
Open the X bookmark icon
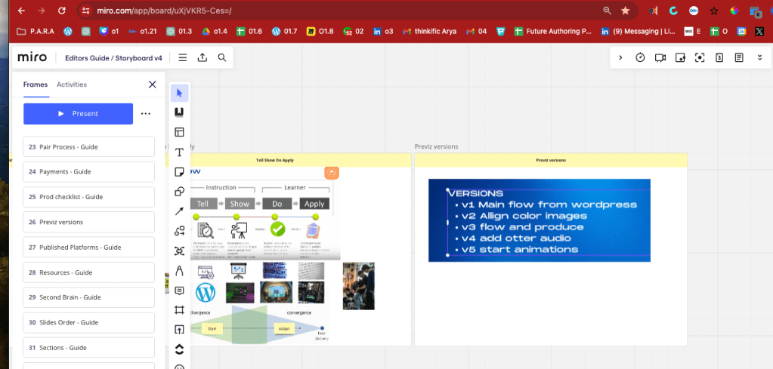coord(759,31)
